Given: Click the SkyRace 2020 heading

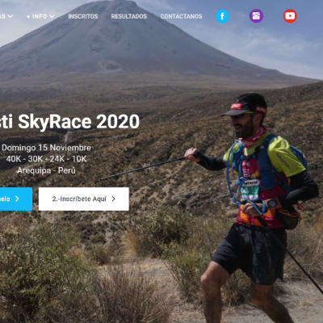Looking at the screenshot, I should [69, 122].
